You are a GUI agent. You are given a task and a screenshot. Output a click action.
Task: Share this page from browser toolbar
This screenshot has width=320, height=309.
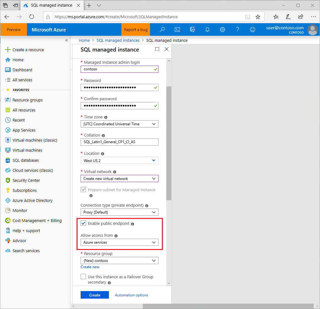click(x=301, y=17)
